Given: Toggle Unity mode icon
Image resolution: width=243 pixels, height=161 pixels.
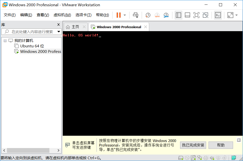Looking at the screenshot, I should [x=206, y=15].
